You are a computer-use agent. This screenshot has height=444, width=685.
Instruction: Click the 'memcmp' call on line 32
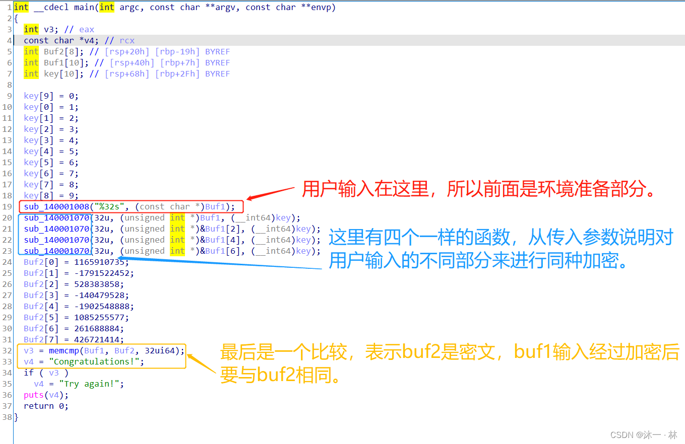coord(64,350)
